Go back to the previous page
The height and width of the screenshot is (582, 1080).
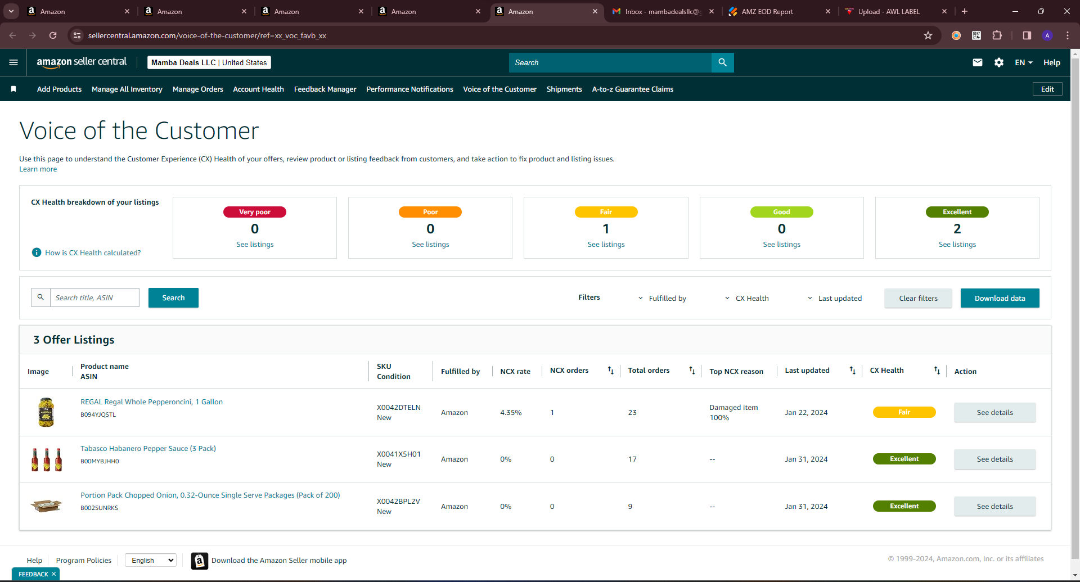[x=12, y=35]
